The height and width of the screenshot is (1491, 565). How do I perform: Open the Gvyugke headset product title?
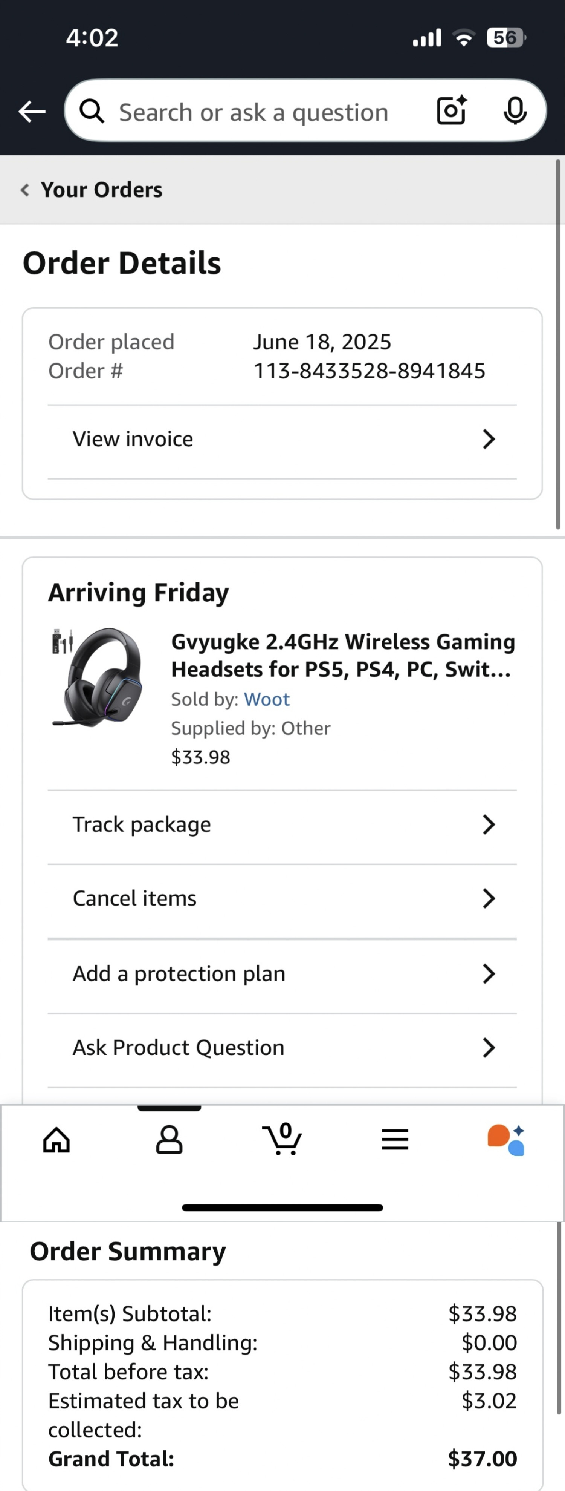pyautogui.click(x=342, y=655)
